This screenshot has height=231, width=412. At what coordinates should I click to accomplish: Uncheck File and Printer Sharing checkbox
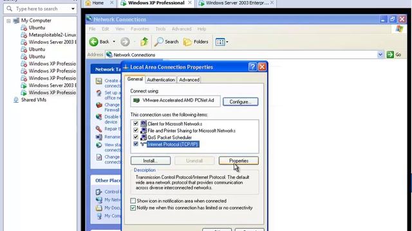pos(136,130)
